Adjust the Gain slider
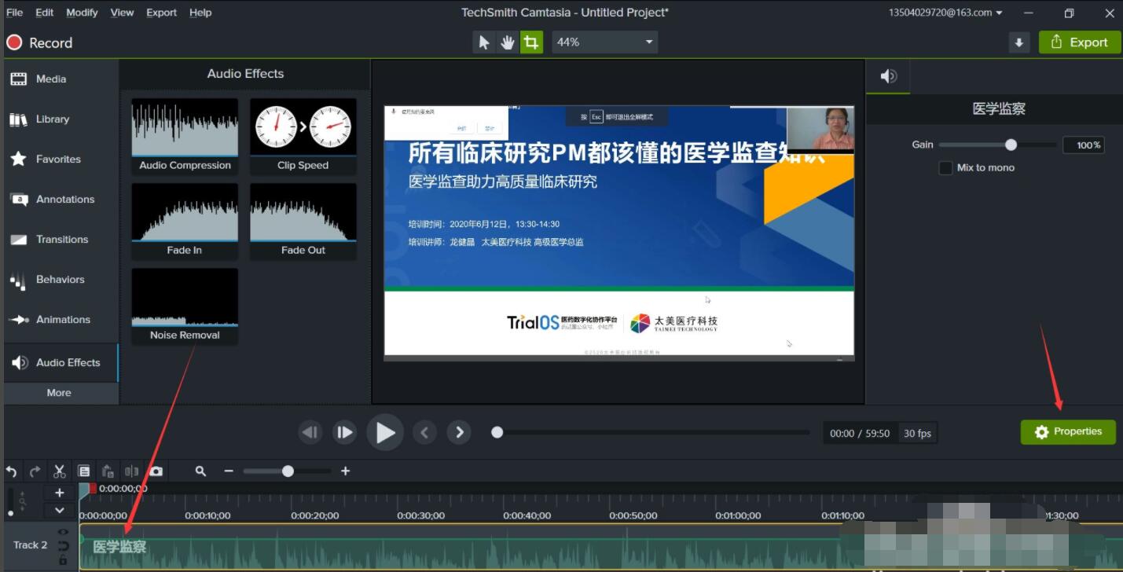The image size is (1123, 572). coord(1010,145)
